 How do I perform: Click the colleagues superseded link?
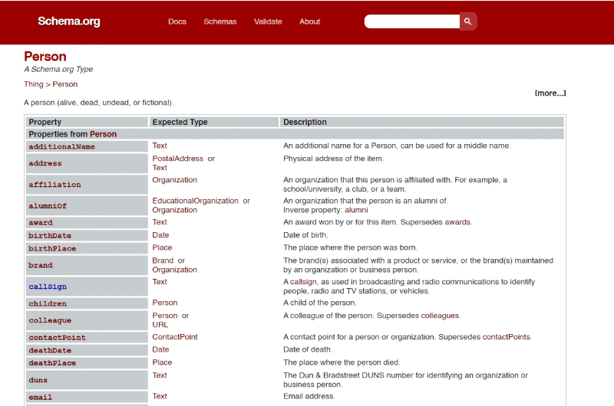[x=440, y=316]
